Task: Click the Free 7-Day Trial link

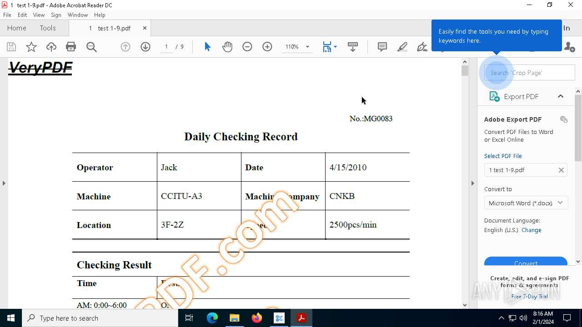Action: coord(530,297)
